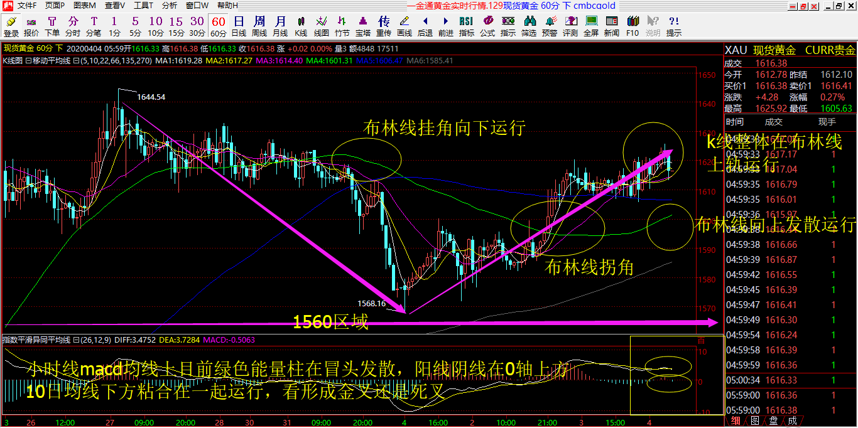Switch to the 月线 monthly chart
The image size is (858, 428).
coord(280,26)
